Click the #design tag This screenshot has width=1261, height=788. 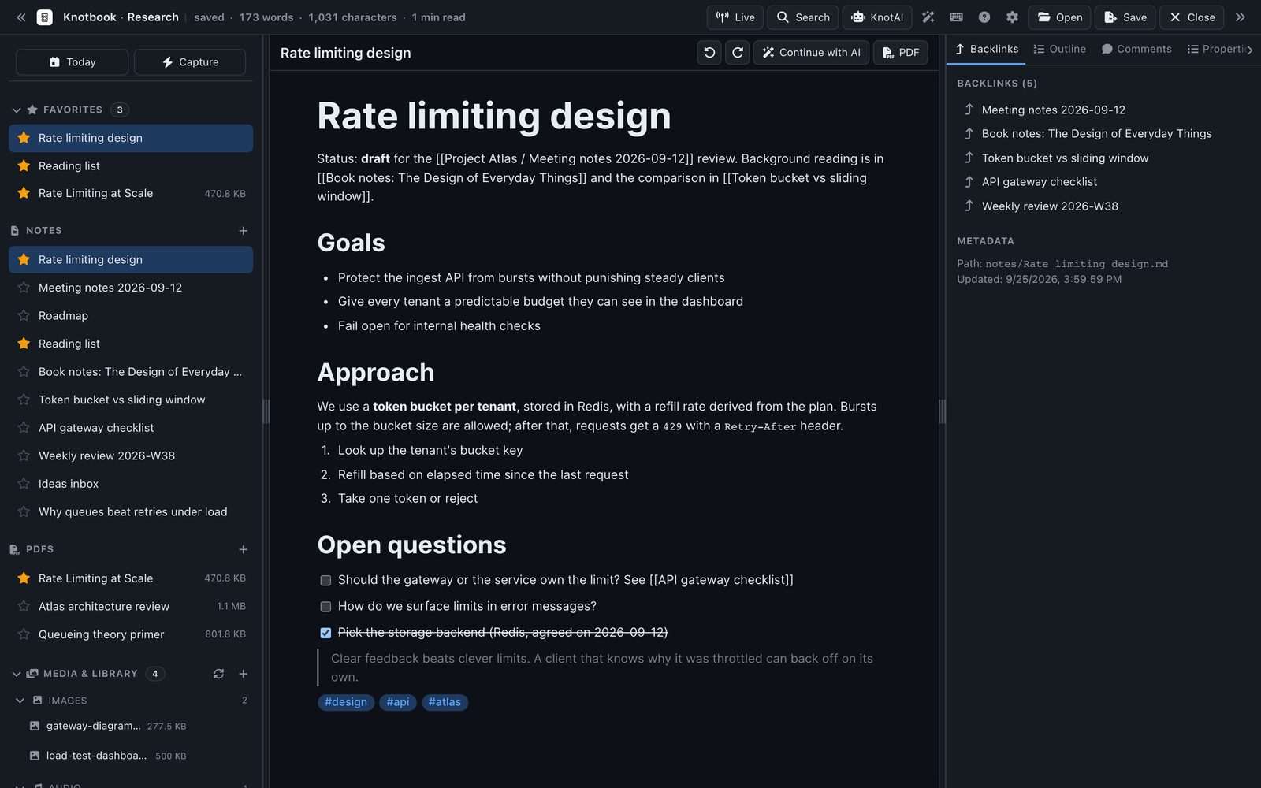pos(346,702)
